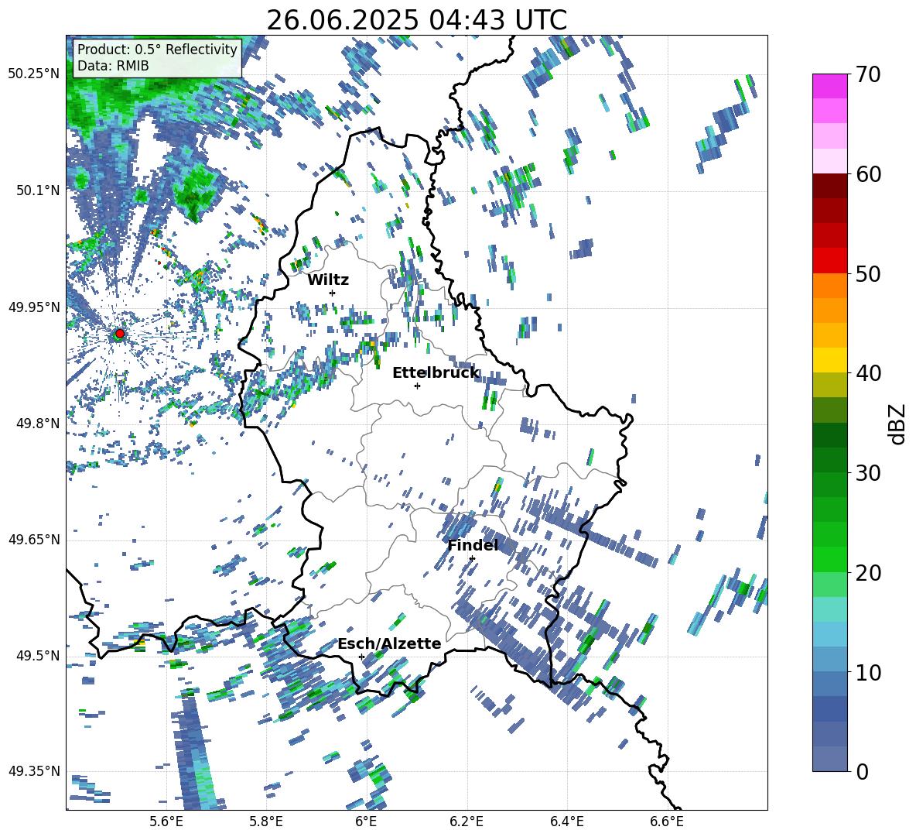Click the dark green swatch at 30 dBZ
Viewport: 916px width, 837px height.
829,460
